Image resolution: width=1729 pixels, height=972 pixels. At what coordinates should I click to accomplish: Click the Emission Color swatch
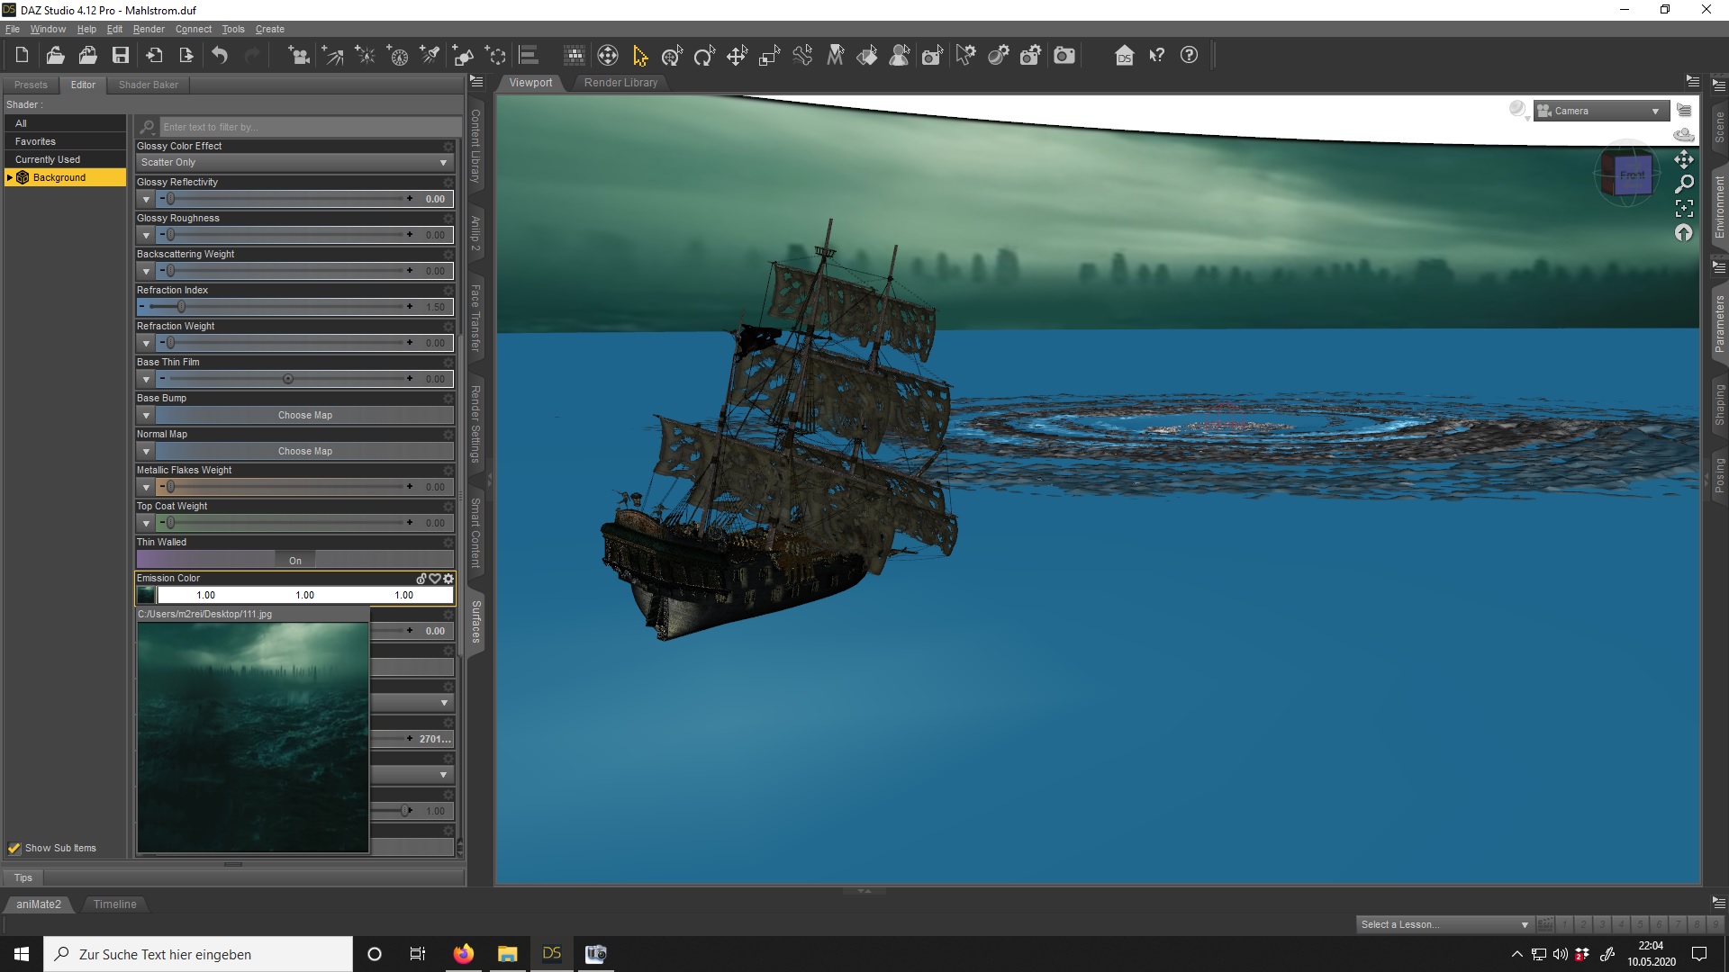pos(146,595)
